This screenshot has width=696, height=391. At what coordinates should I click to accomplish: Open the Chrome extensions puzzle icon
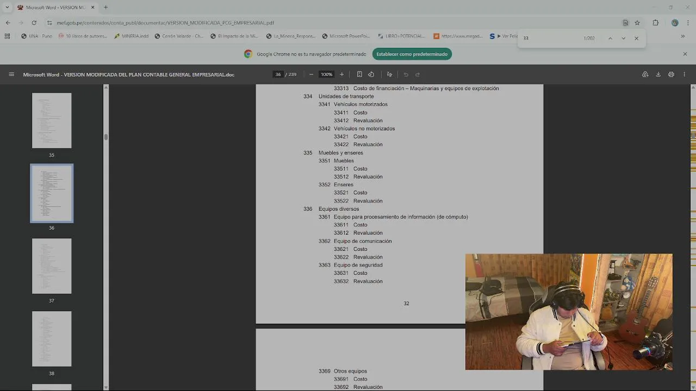coord(655,23)
